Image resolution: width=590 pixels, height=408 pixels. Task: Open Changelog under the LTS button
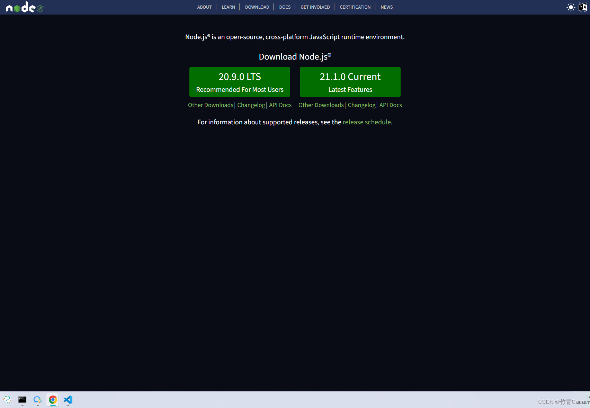[x=251, y=105]
